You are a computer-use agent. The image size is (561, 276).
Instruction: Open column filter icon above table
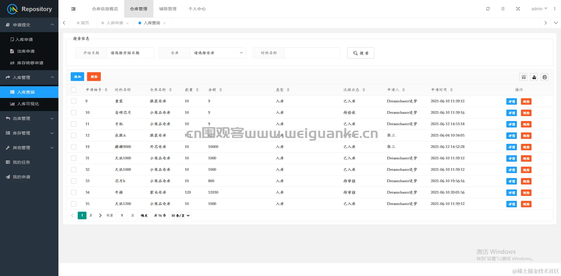coord(524,77)
